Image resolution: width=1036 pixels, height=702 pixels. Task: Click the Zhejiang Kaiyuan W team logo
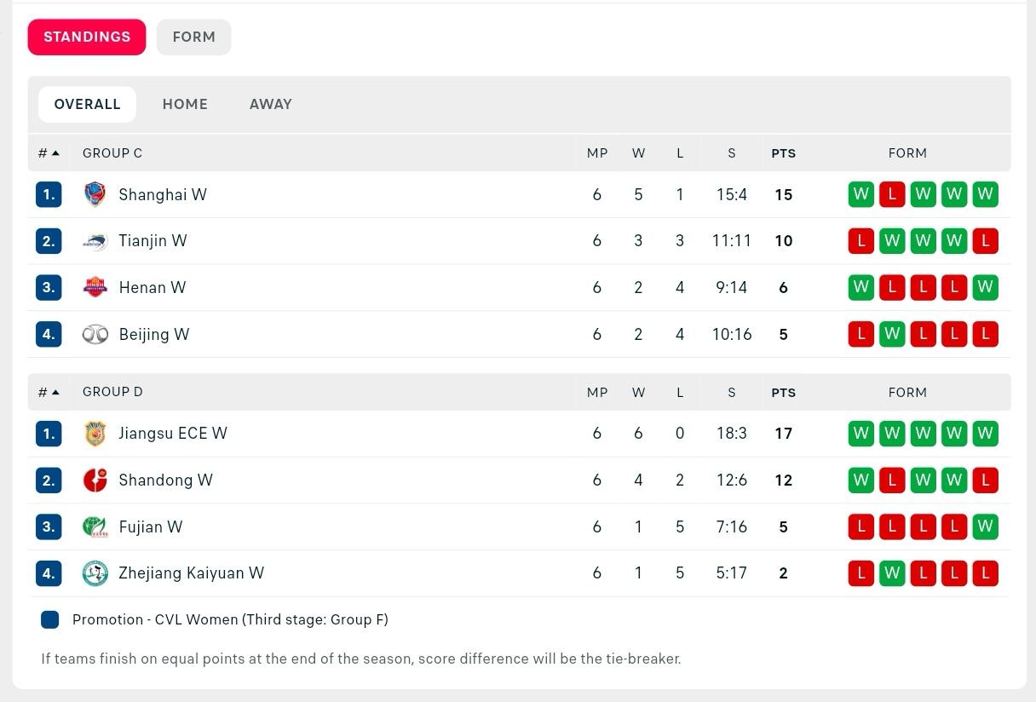coord(95,573)
